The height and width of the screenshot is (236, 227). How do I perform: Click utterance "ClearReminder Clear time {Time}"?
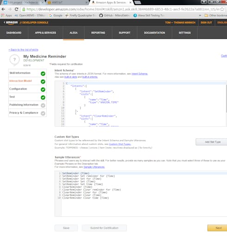86,198
